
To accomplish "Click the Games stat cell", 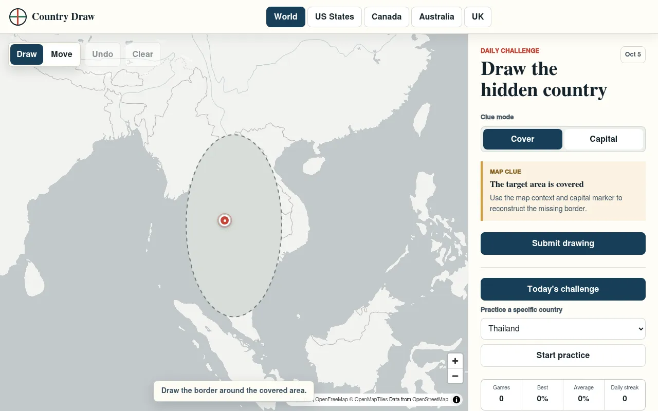I will coord(501,394).
